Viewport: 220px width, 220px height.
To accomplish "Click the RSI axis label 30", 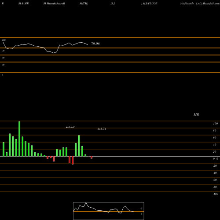I will 3,65.
